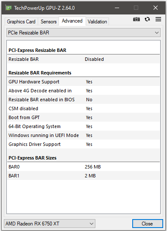Click the Close button
The width and height of the screenshot is (167, 231).
[148, 224]
